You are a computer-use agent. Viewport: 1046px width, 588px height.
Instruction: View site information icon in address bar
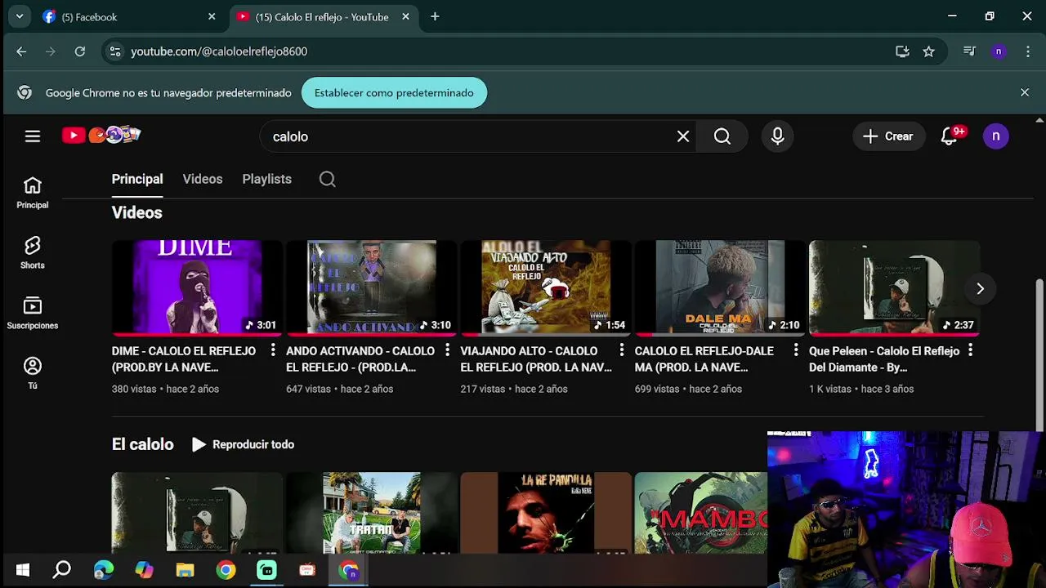click(x=114, y=51)
